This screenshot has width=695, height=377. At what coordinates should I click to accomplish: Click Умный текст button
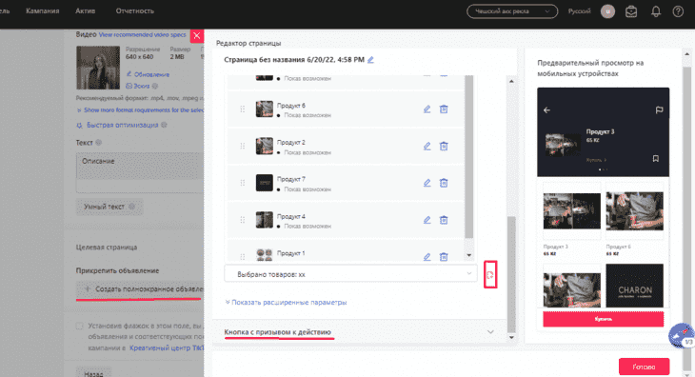[109, 207]
